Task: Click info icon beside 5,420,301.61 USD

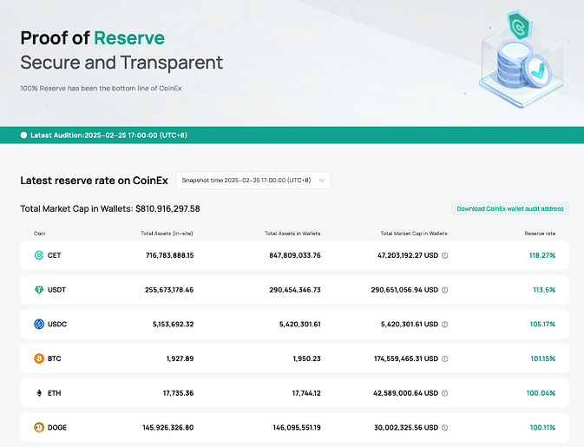Action: coord(444,325)
